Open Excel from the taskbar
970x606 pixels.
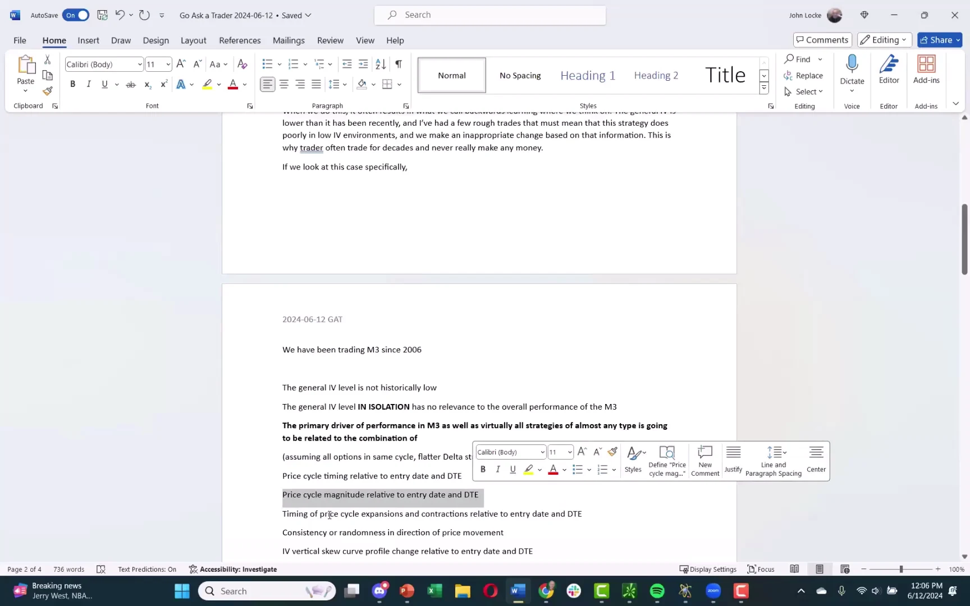[434, 591]
